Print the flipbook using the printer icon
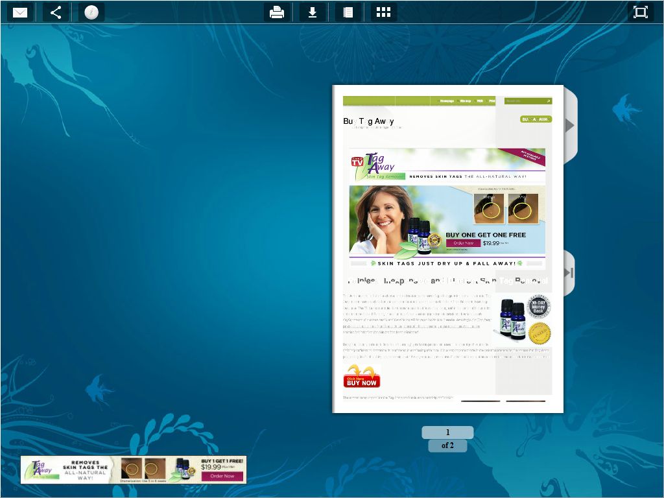 [277, 12]
